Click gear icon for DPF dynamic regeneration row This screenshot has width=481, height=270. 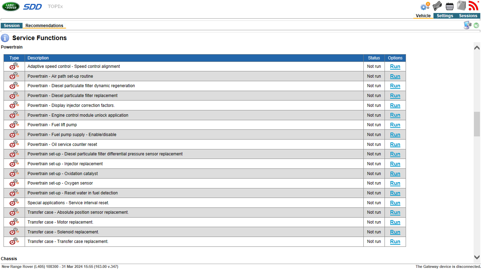coord(14,85)
